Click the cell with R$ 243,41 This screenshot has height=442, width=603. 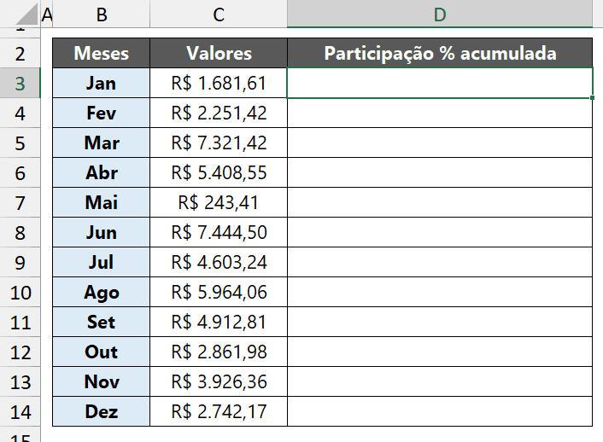click(219, 203)
